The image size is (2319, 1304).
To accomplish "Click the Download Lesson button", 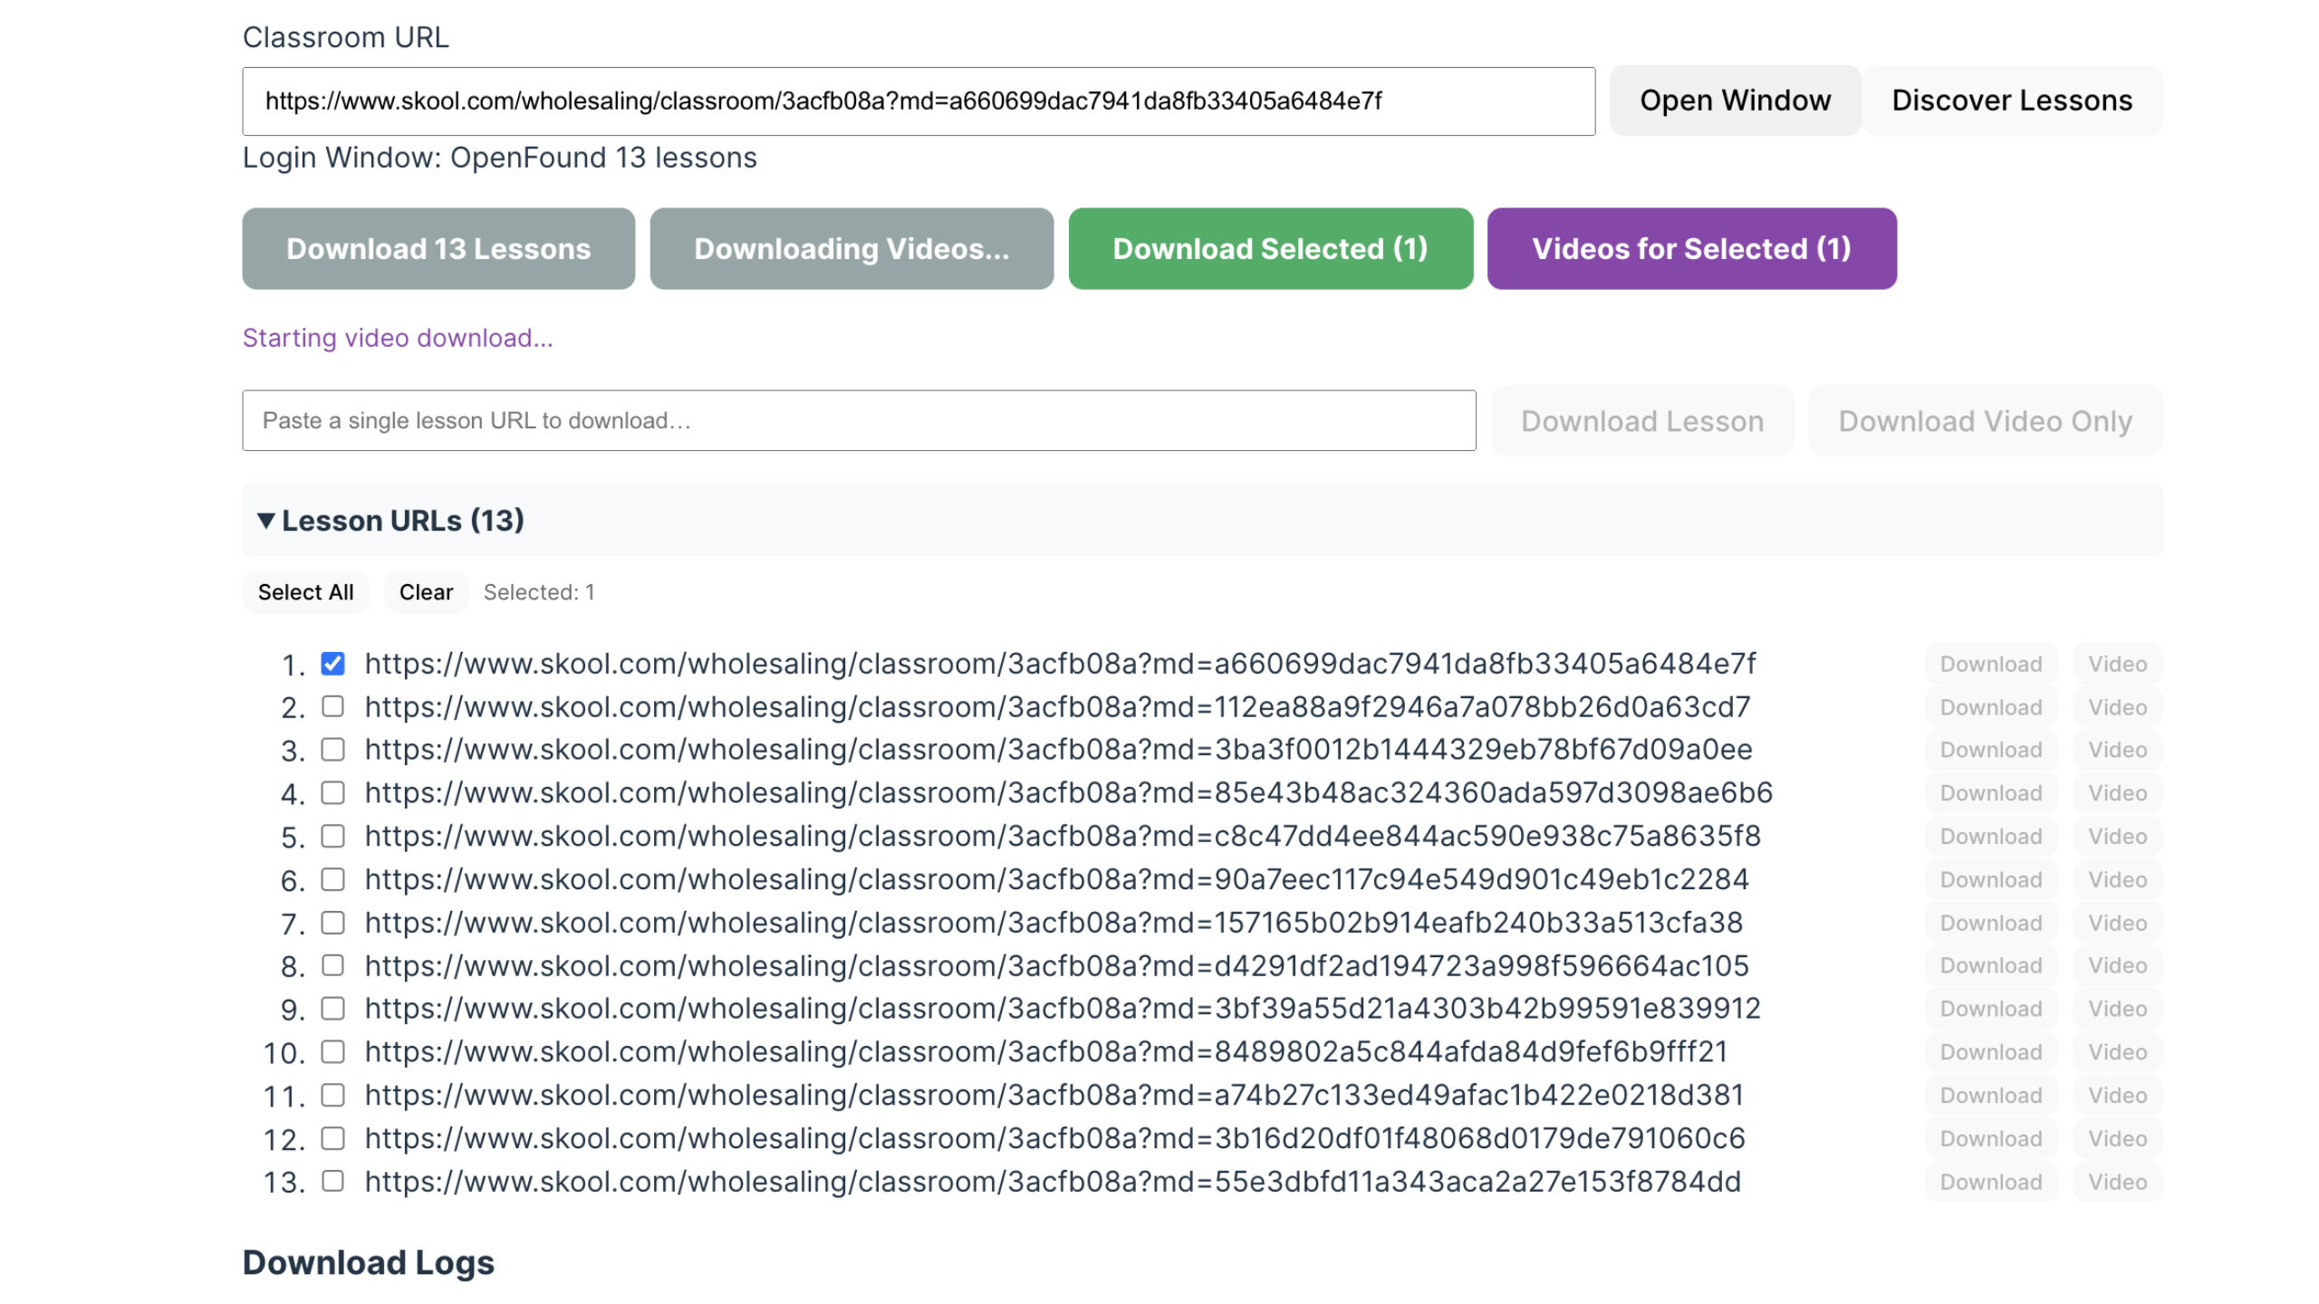I will click(1641, 421).
